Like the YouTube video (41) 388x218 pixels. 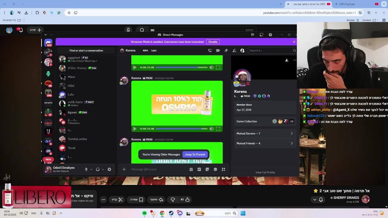185,200
